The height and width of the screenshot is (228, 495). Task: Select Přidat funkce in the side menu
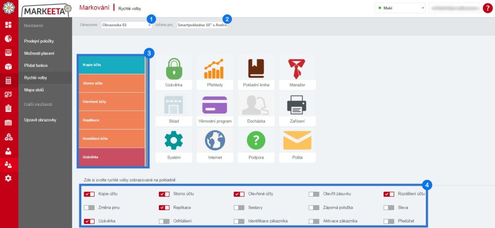(36, 65)
